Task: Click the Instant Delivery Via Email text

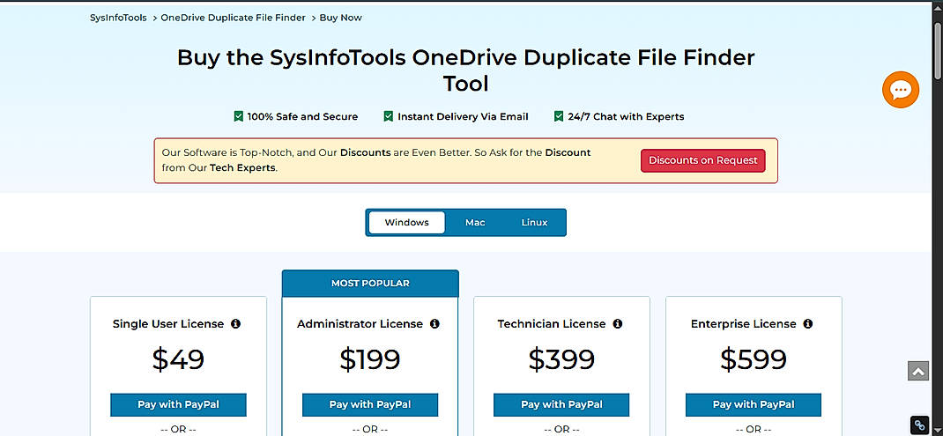Action: (x=463, y=116)
